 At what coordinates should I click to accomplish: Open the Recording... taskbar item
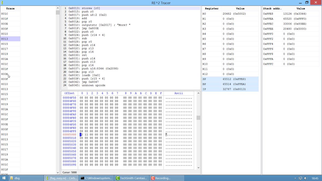[x=167, y=178]
